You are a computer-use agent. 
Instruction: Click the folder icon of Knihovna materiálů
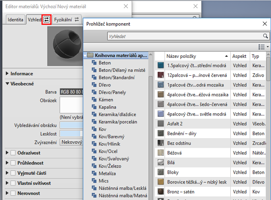90,55
